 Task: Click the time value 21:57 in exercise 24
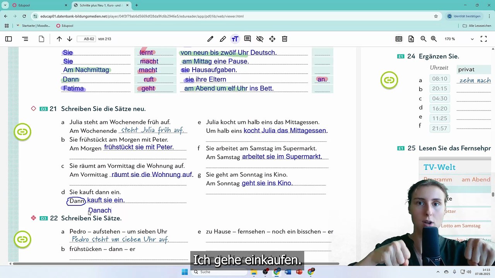(x=440, y=128)
